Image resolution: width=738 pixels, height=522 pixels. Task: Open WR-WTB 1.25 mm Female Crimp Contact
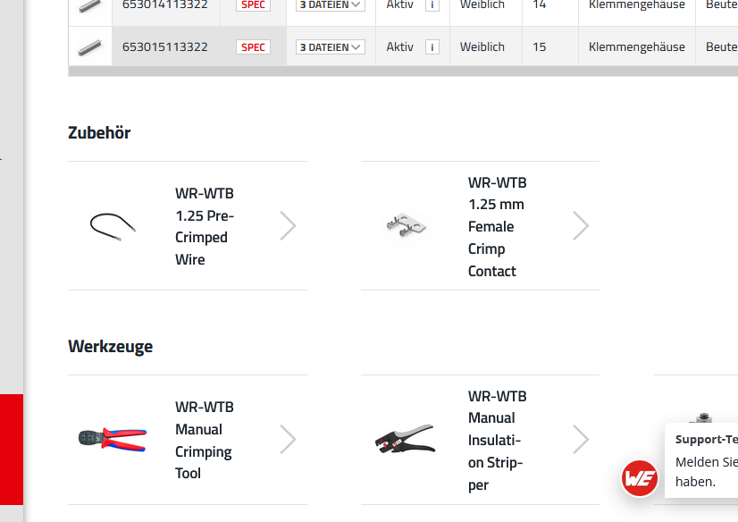(498, 226)
